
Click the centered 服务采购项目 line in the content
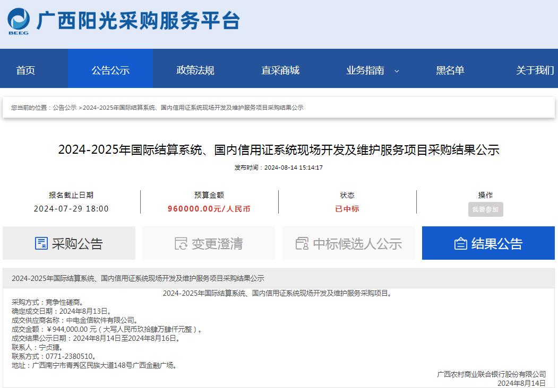pyautogui.click(x=278, y=293)
